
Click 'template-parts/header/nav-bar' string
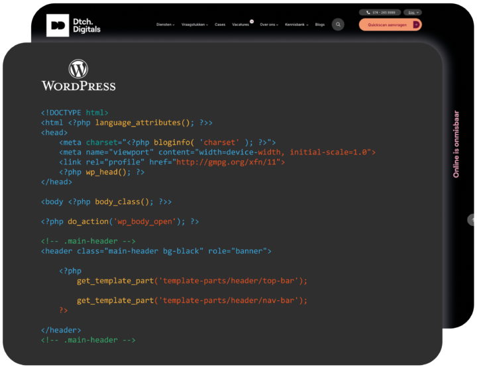click(229, 300)
